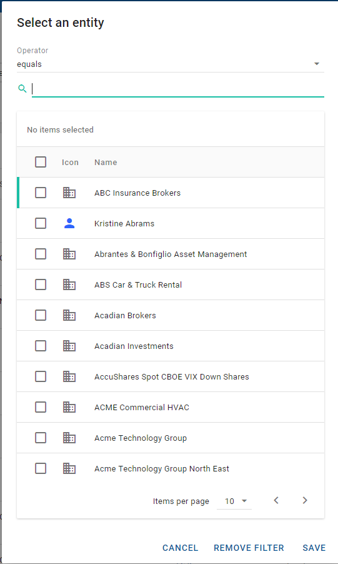
Task: Open the Items per page dropdown
Action: 234,501
